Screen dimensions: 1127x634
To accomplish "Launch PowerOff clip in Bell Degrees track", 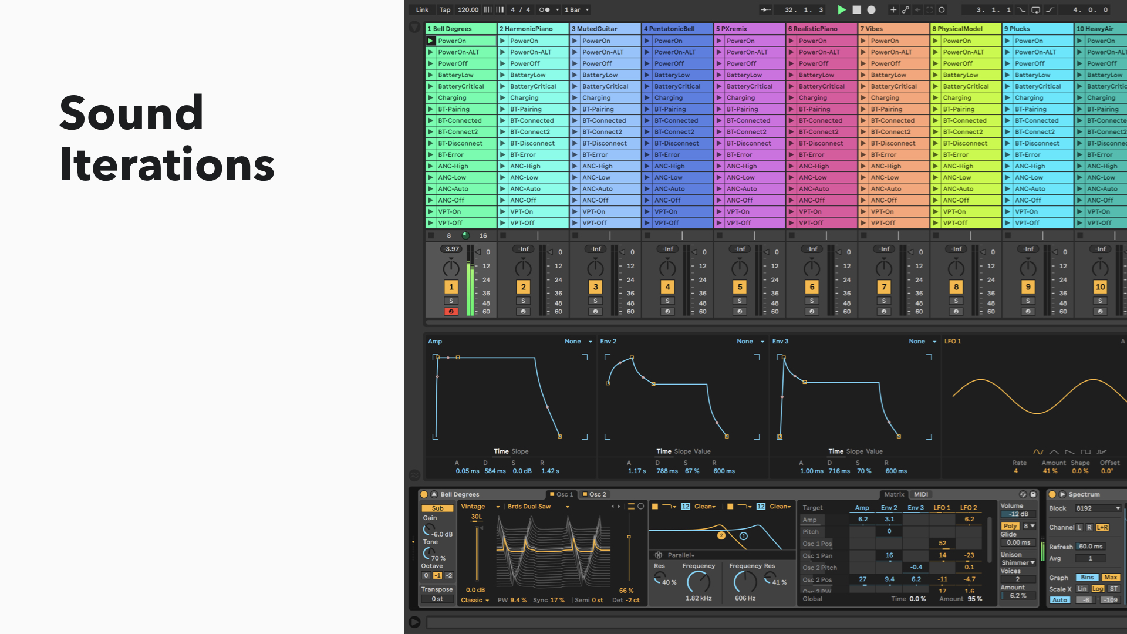I will coord(430,63).
